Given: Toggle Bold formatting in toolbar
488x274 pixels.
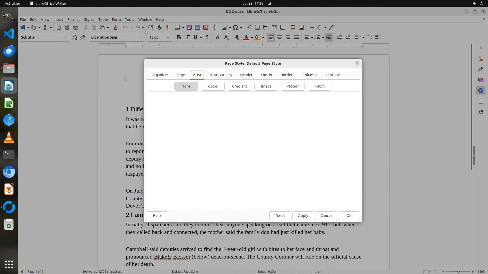Looking at the screenshot, I should click(x=179, y=37).
